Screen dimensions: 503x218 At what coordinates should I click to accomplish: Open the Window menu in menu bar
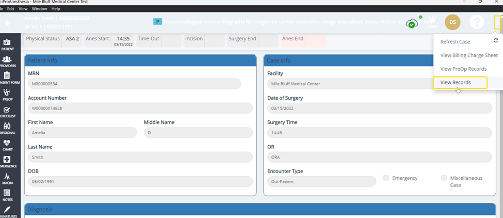click(x=39, y=9)
